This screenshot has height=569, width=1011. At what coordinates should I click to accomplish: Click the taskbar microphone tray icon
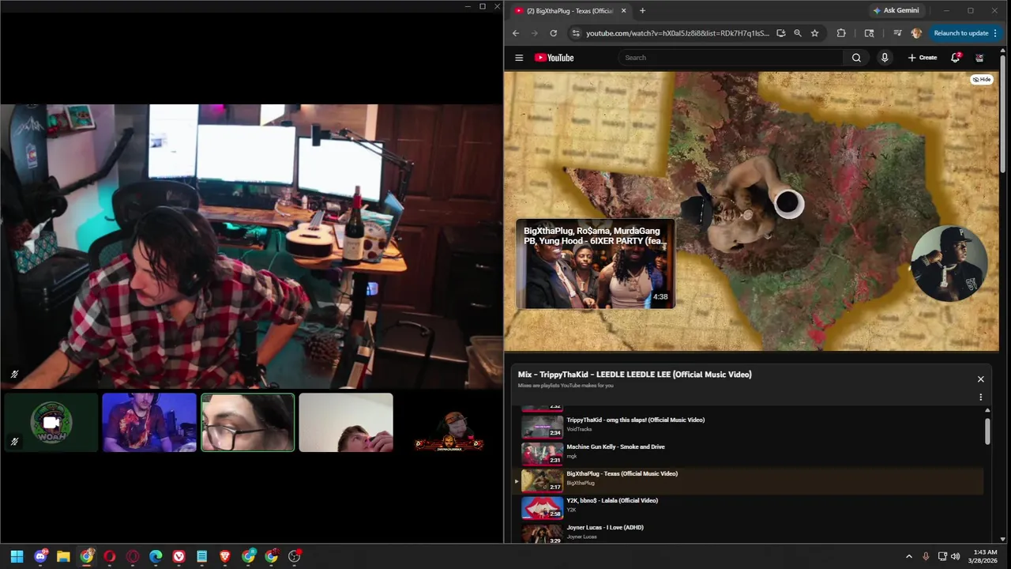[926, 556]
